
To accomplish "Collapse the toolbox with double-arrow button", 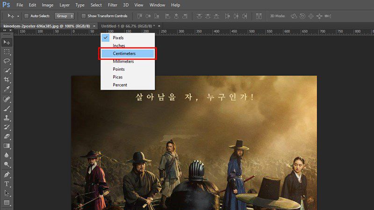I will [x=5, y=30].
